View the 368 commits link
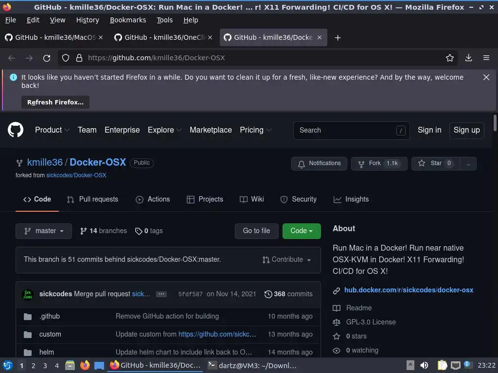This screenshot has width=498, height=373. coord(288,294)
